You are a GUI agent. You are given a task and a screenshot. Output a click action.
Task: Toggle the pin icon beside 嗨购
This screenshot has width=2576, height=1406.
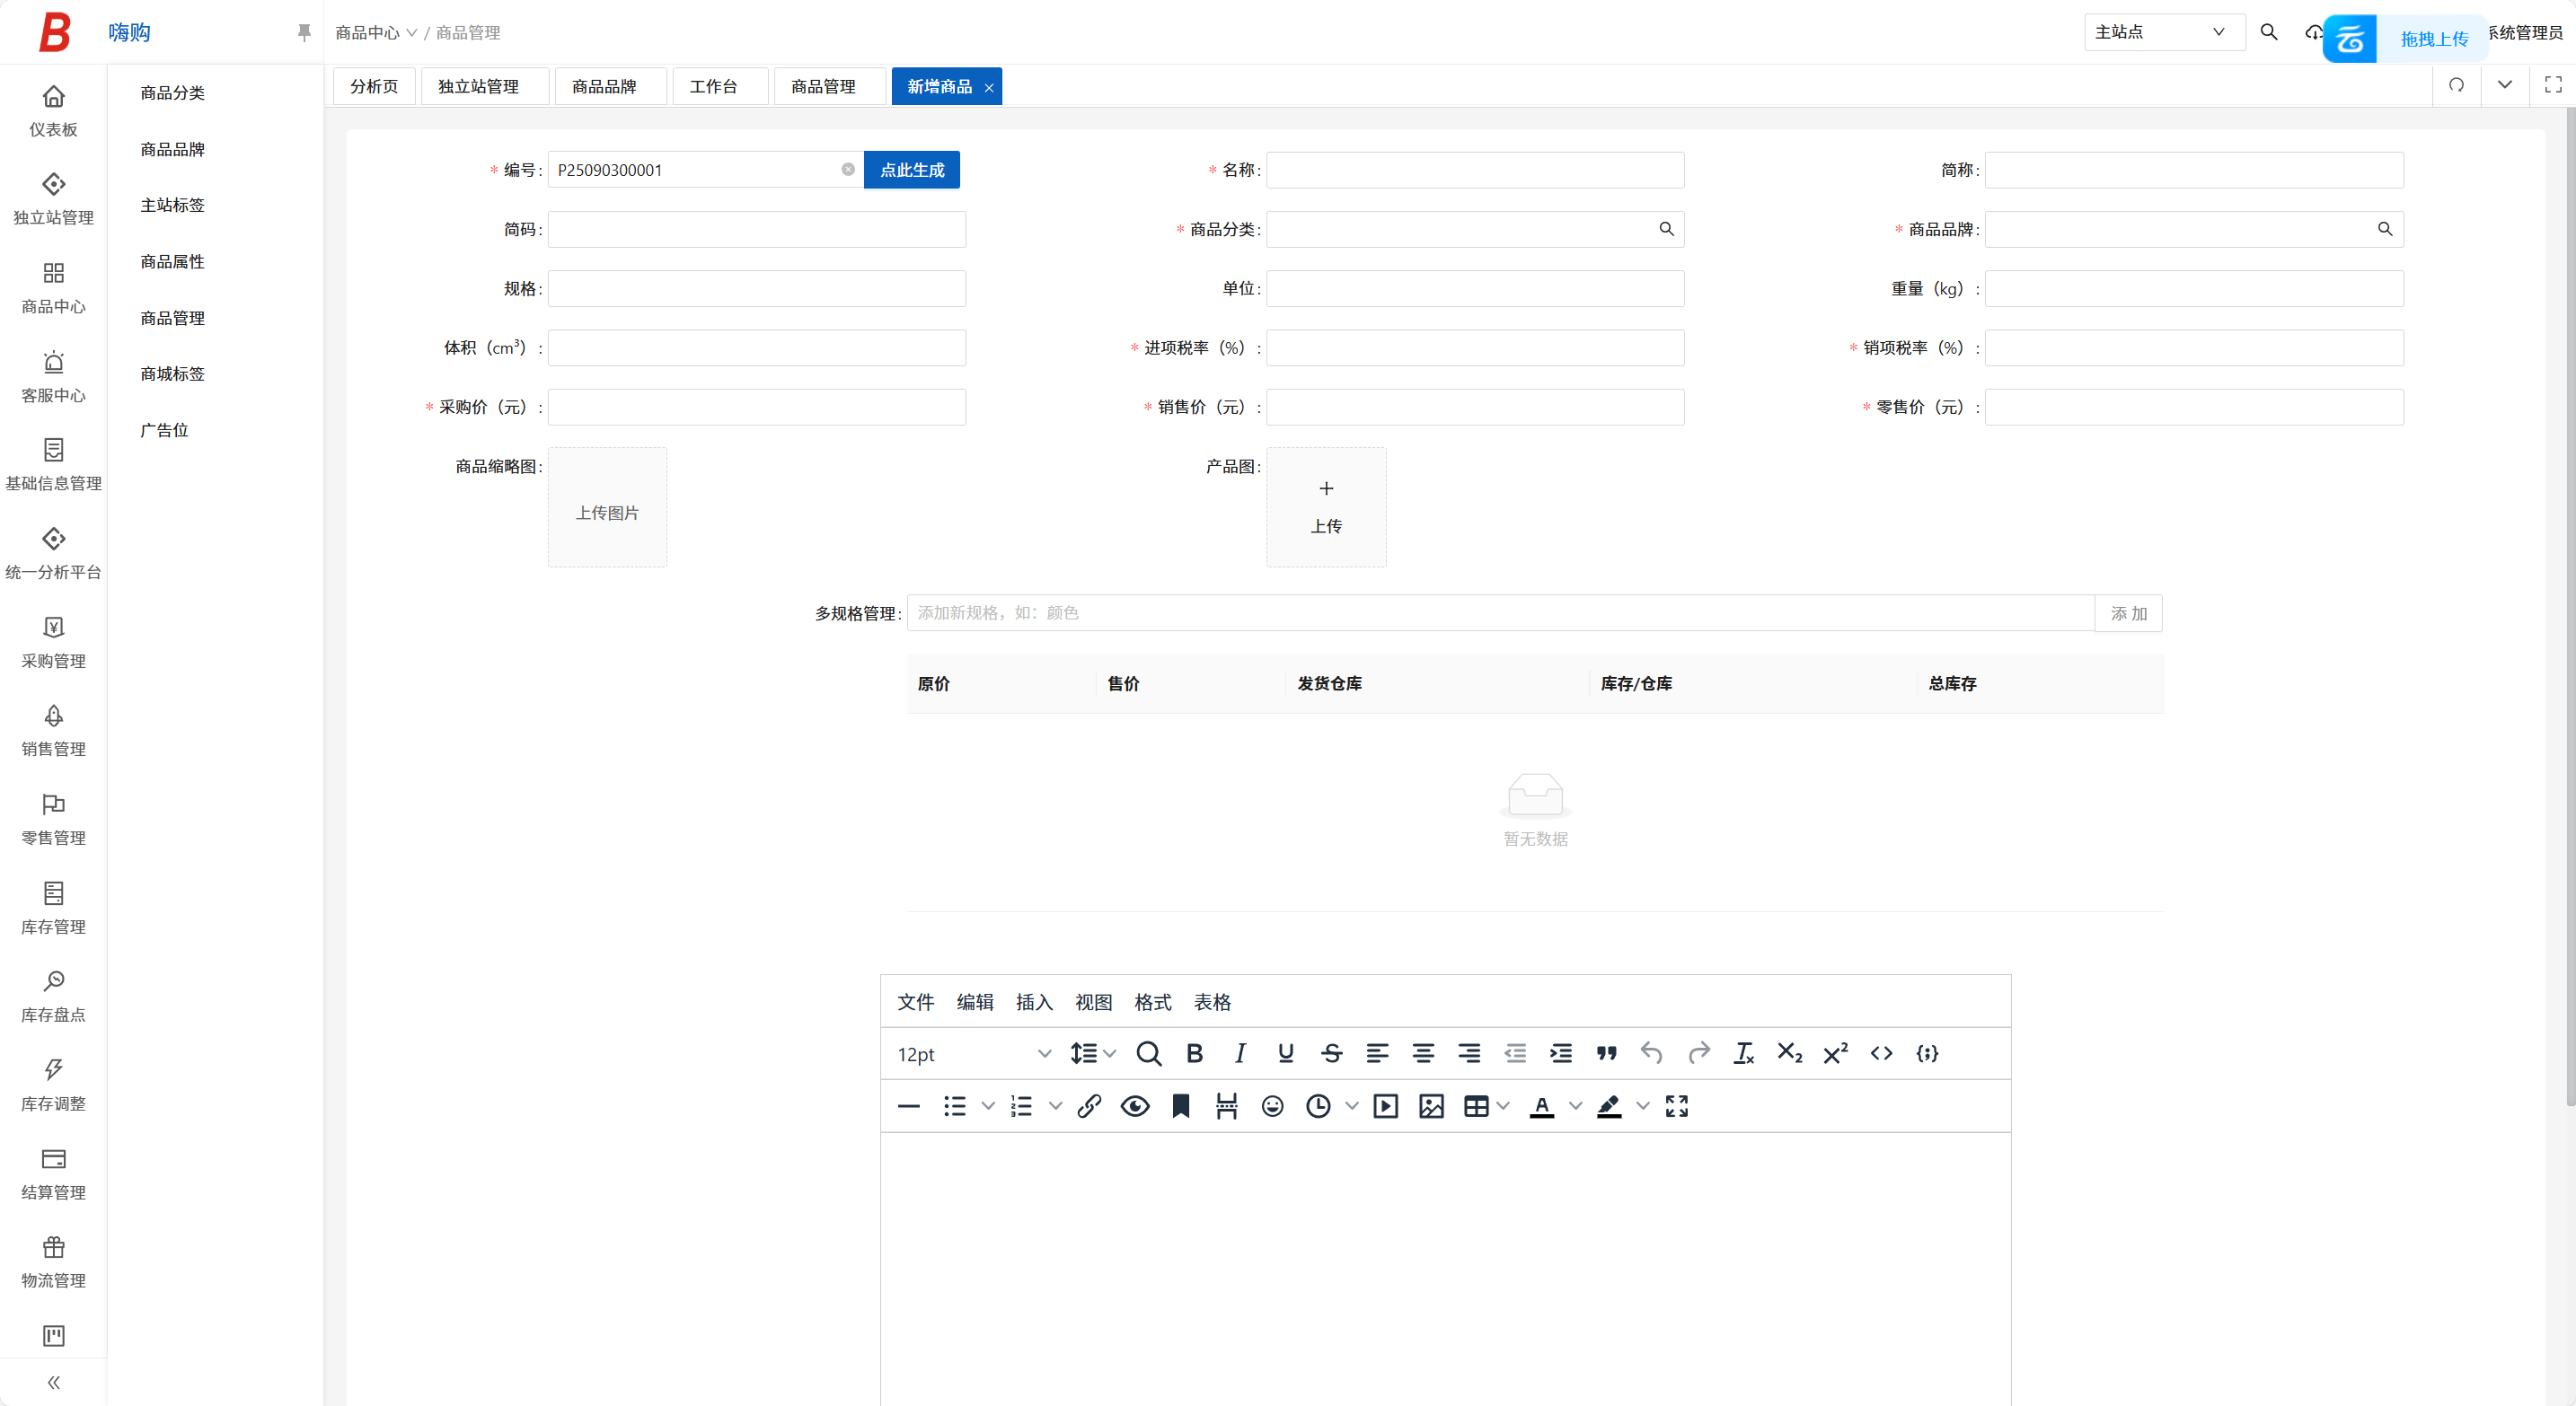click(304, 33)
